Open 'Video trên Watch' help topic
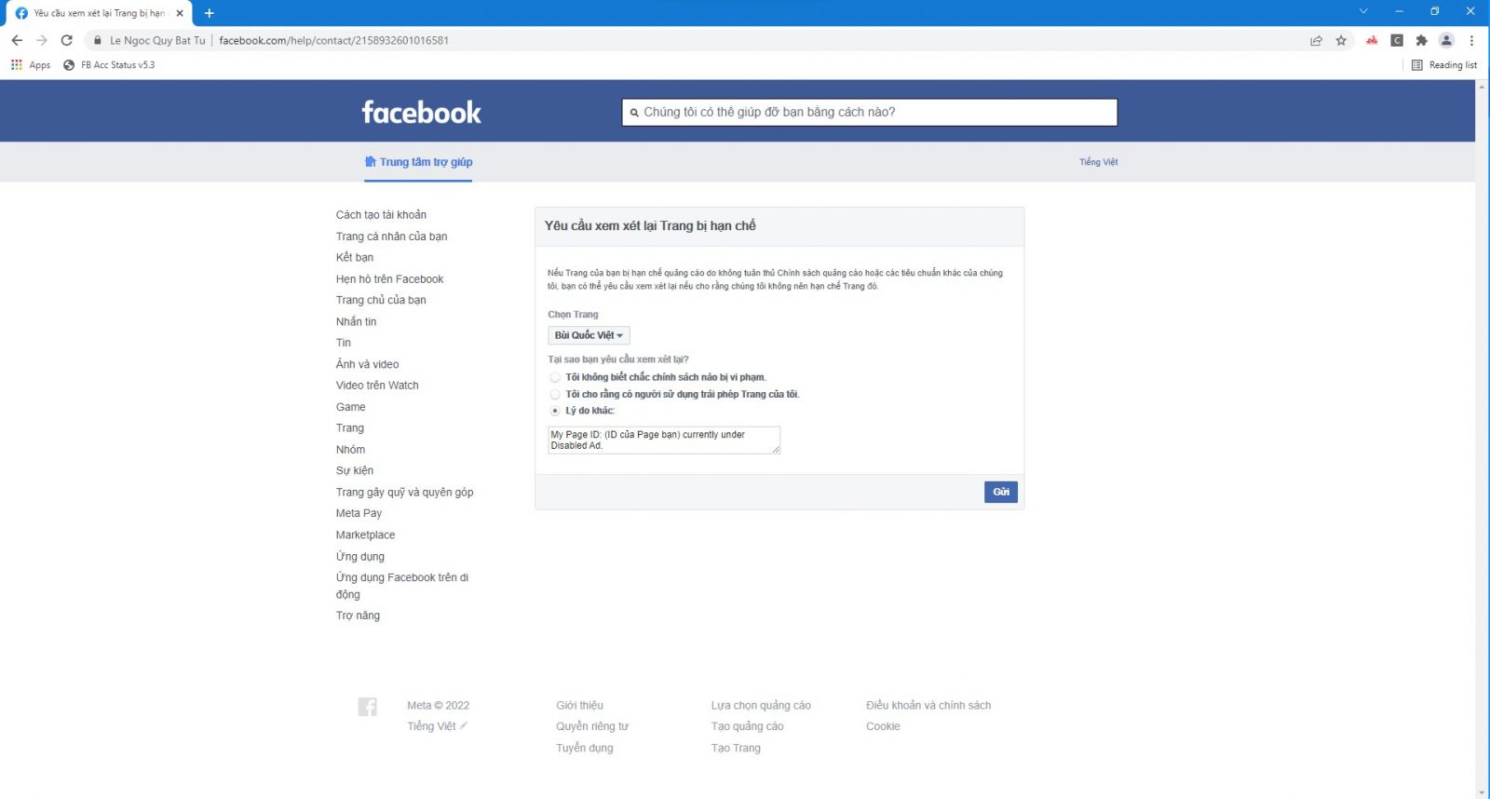 coord(377,386)
